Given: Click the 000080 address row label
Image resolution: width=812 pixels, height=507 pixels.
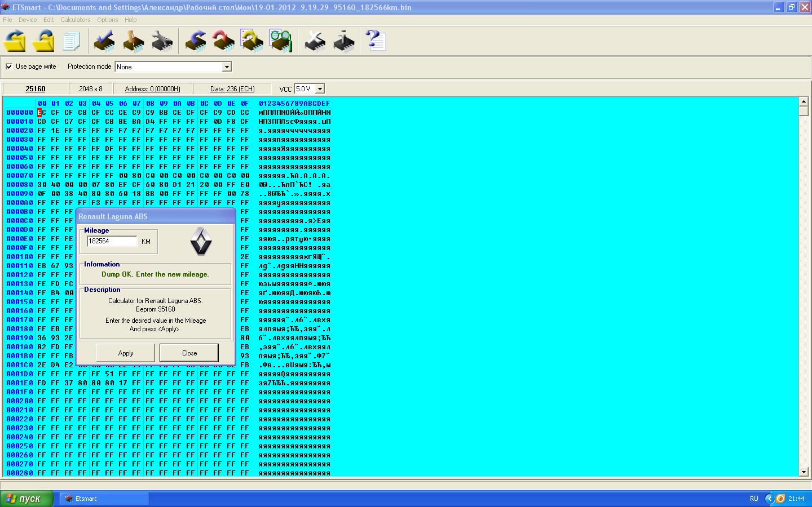Looking at the screenshot, I should click(x=20, y=185).
